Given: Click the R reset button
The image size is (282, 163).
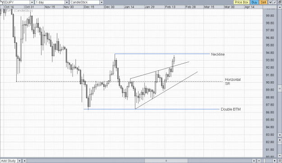Looking at the screenshot, I should point(280,161).
